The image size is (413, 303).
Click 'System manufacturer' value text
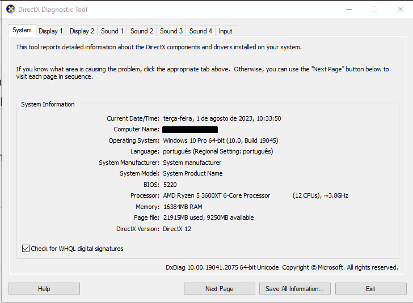tap(192, 163)
